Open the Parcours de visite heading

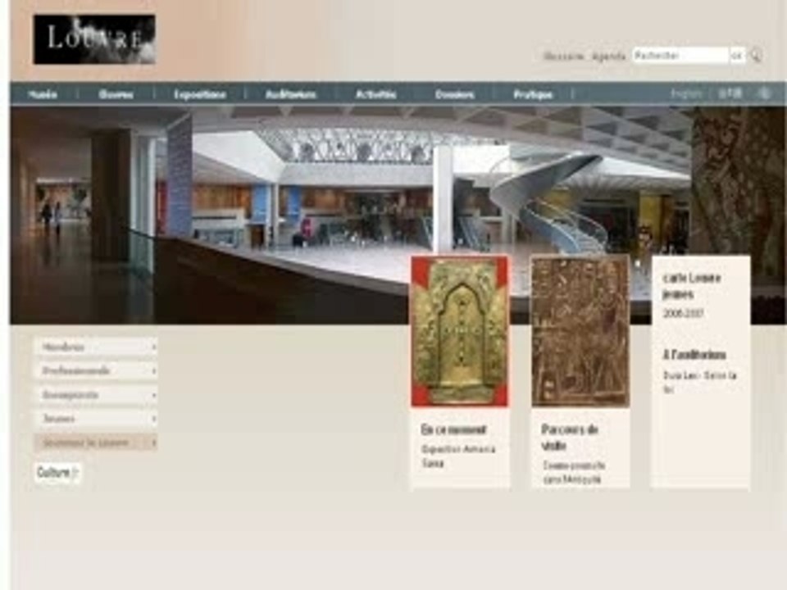[x=570, y=437]
